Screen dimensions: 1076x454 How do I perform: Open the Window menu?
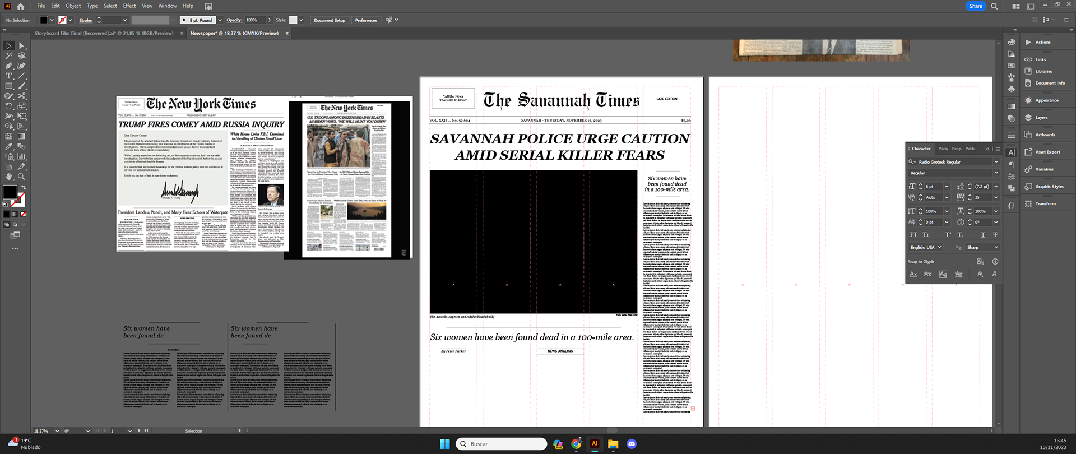point(168,6)
